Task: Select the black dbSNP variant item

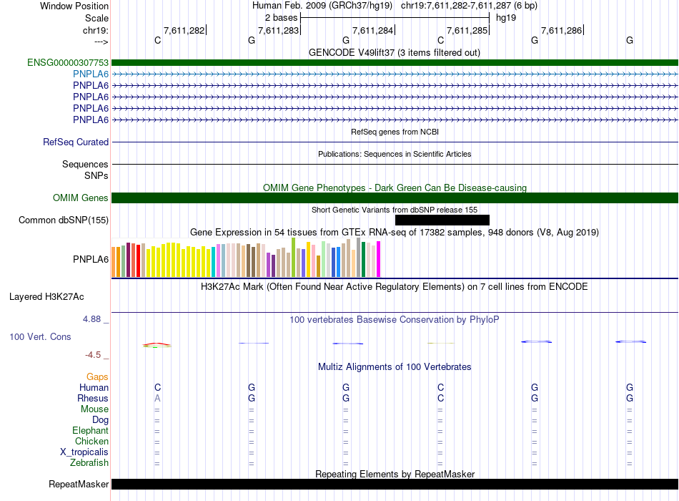Action: pos(442,220)
